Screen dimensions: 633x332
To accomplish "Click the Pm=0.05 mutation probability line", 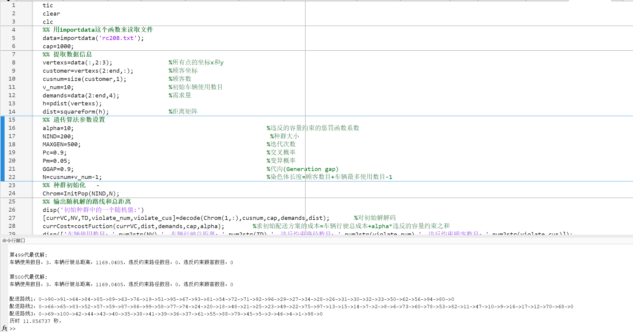I will coord(56,161).
